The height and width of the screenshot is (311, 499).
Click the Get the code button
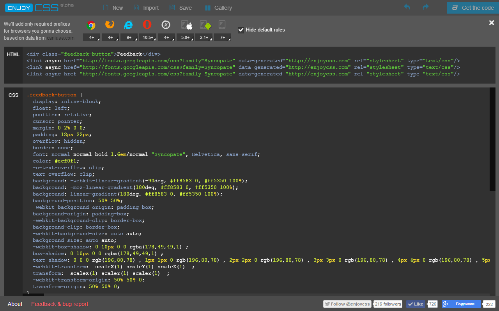click(x=473, y=8)
